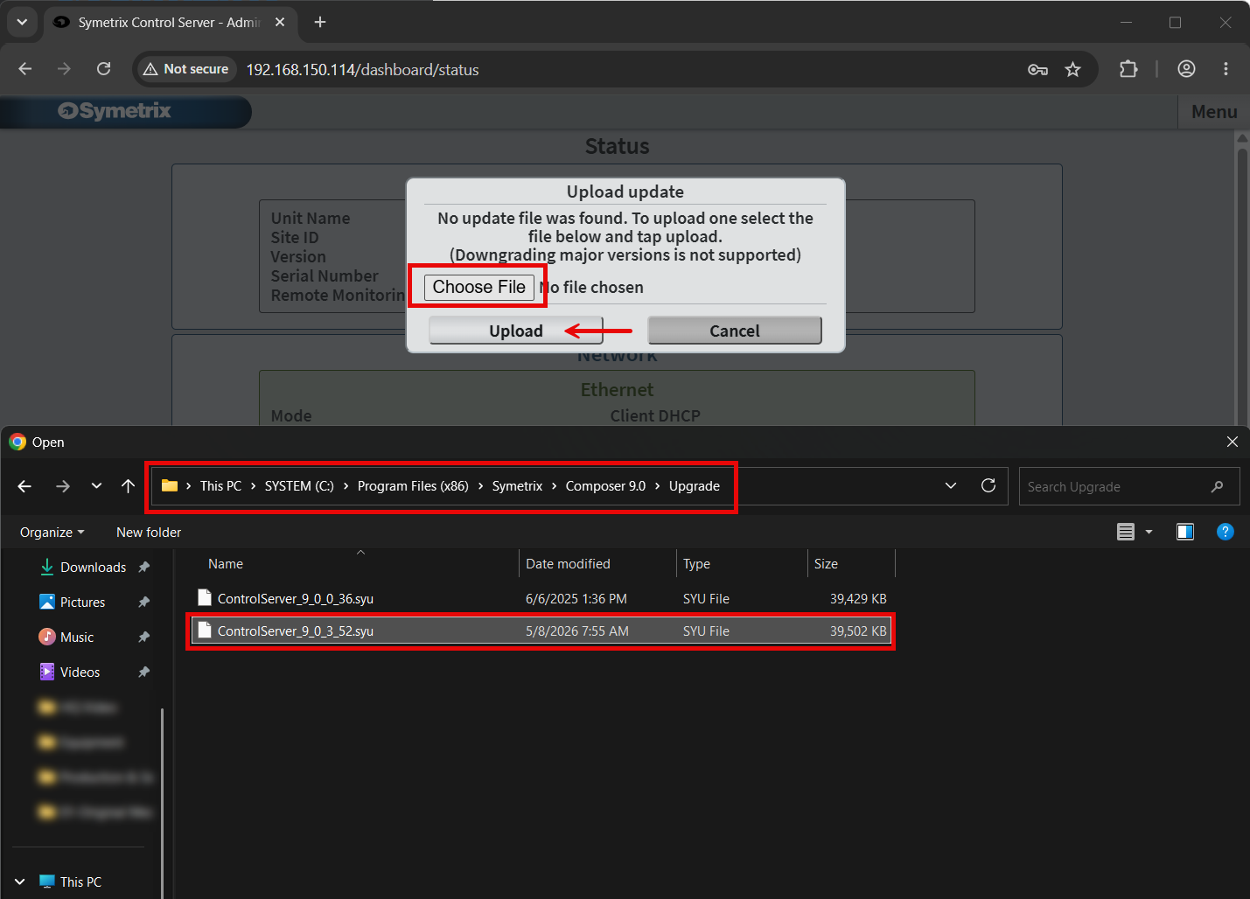Reload the Symetrix page

click(x=103, y=69)
